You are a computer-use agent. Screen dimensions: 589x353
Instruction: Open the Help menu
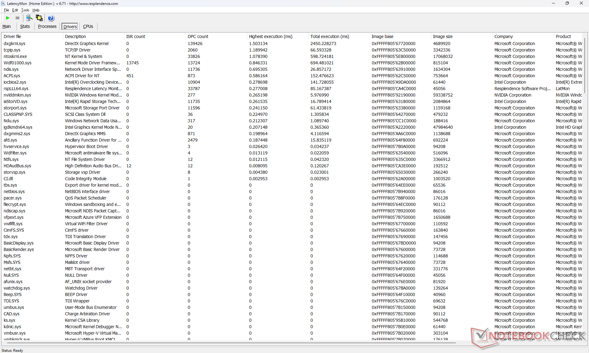[36, 10]
